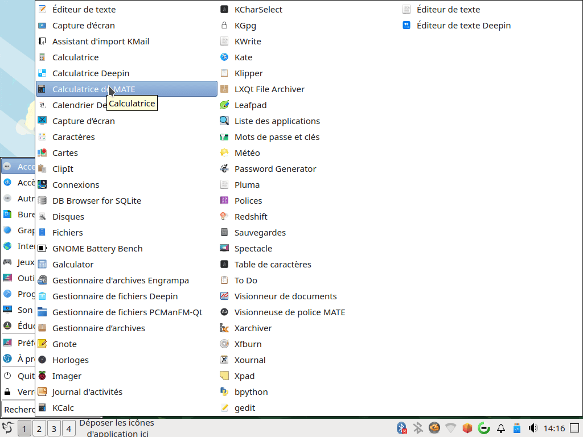The height and width of the screenshot is (437, 583).
Task: Open bpython via its Python icon
Action: [224, 391]
